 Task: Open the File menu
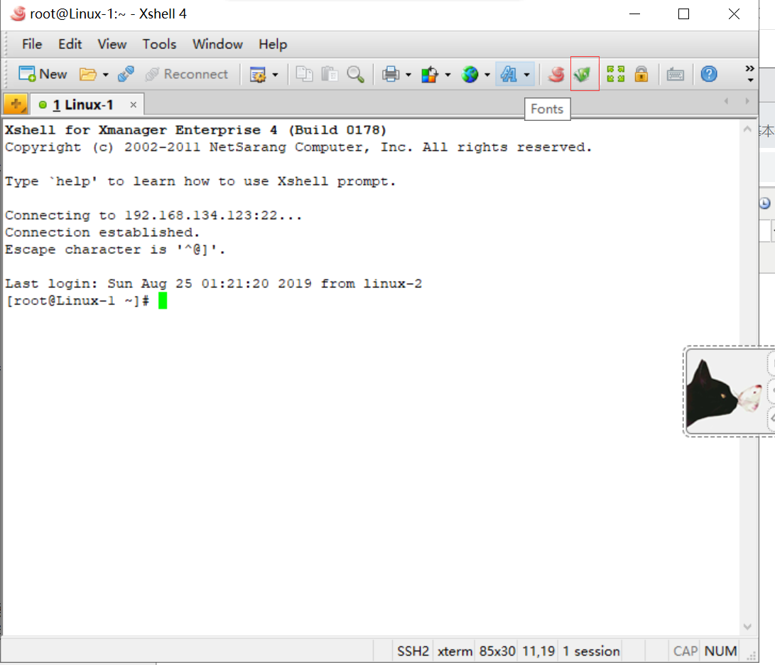point(32,44)
